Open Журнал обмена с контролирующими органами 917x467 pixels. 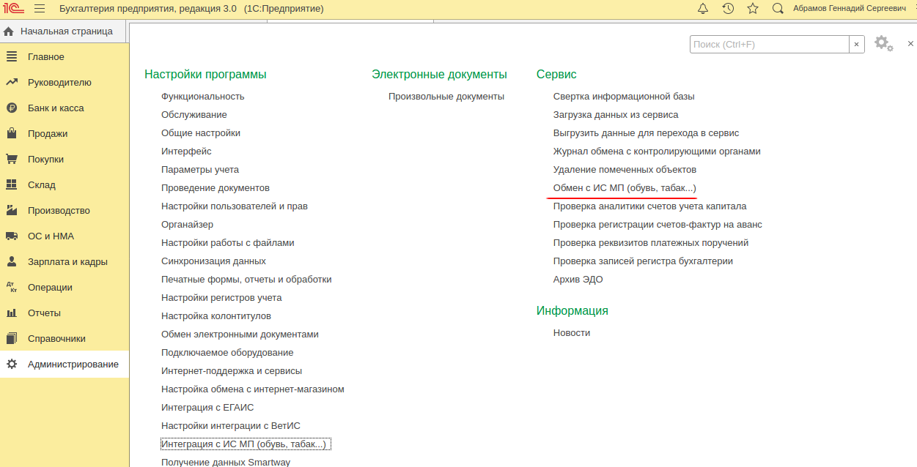click(x=657, y=151)
